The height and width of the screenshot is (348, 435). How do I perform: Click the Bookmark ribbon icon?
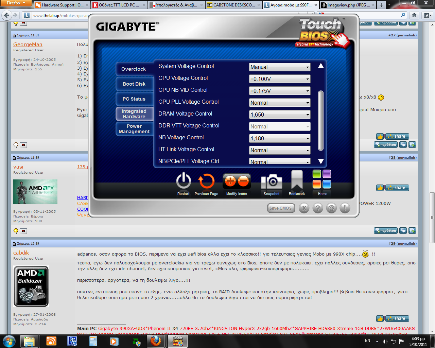point(297,180)
